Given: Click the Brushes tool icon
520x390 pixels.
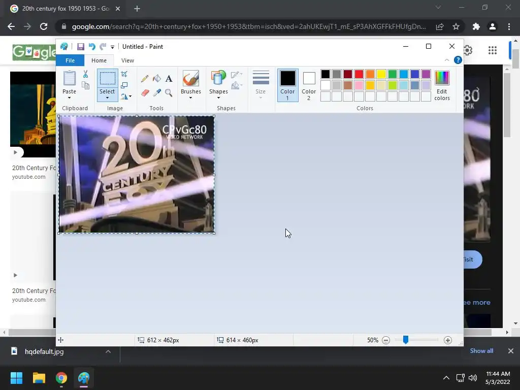Looking at the screenshot, I should tap(191, 79).
